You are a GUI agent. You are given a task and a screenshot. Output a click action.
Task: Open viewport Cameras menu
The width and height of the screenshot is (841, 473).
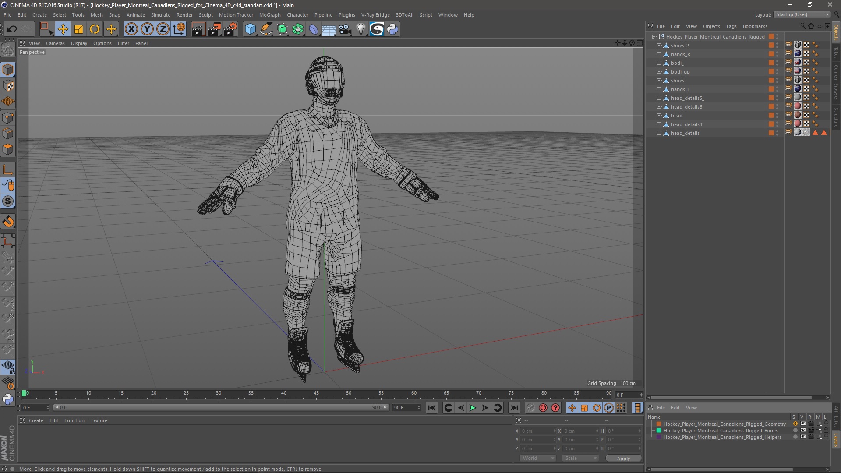coord(55,43)
